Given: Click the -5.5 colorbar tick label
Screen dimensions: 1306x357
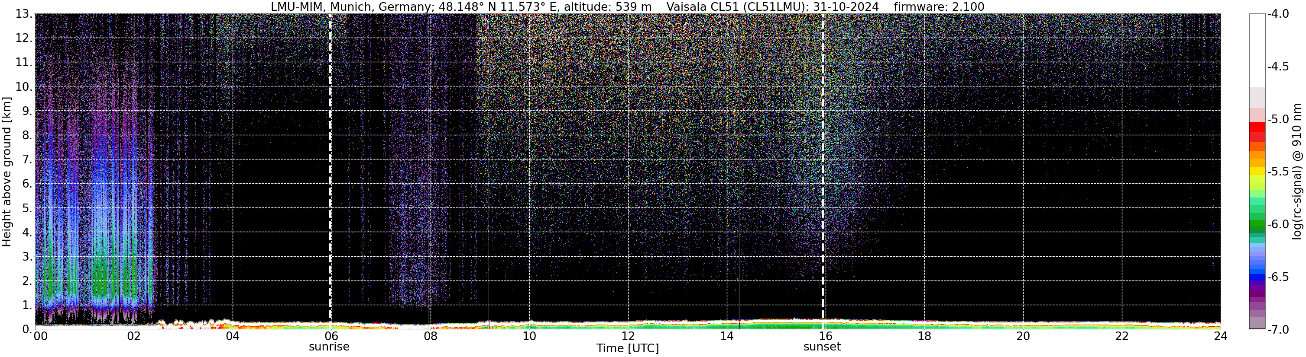Looking at the screenshot, I should [1278, 172].
